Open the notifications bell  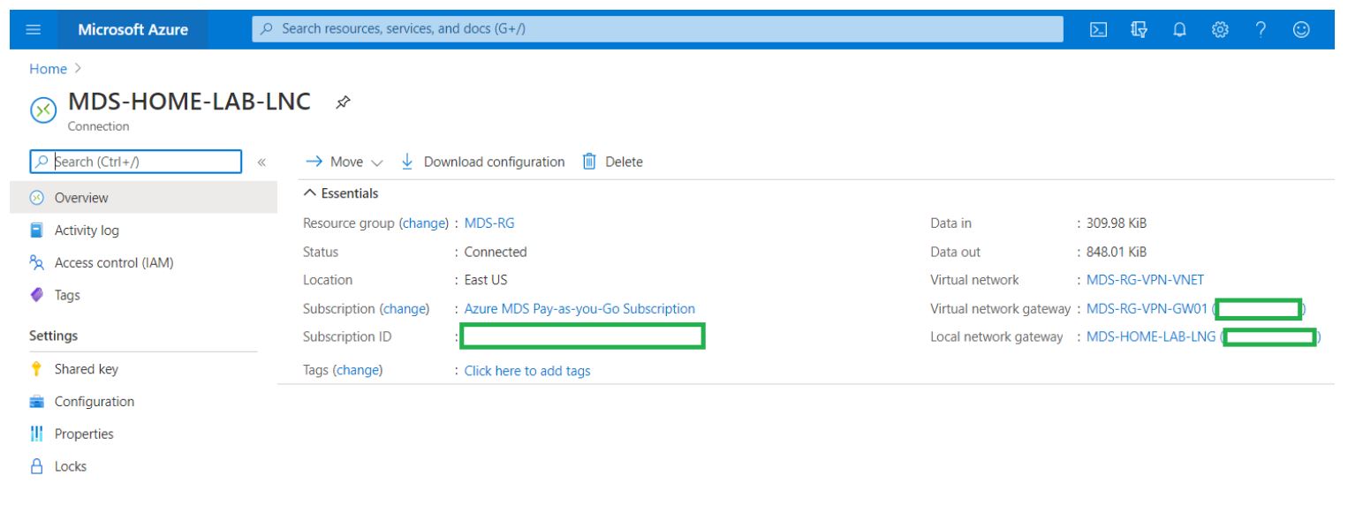point(1179,29)
